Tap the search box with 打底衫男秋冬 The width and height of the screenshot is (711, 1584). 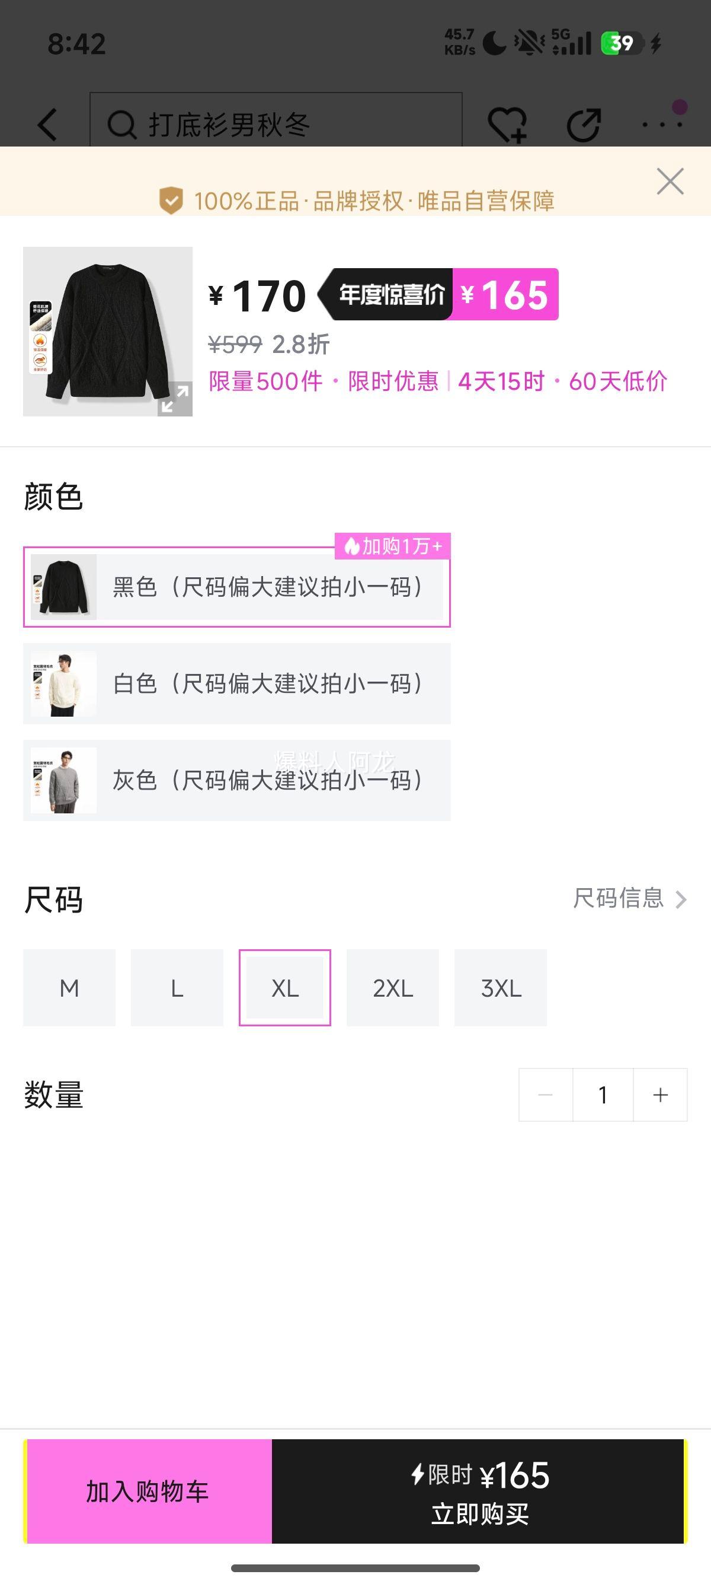coord(276,125)
